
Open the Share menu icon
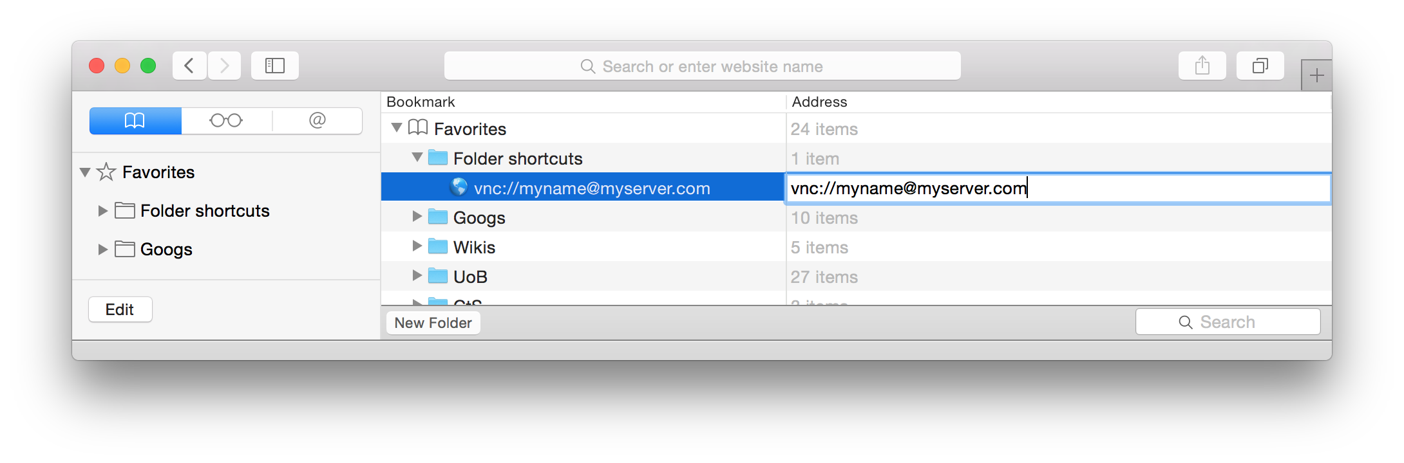pyautogui.click(x=1202, y=66)
